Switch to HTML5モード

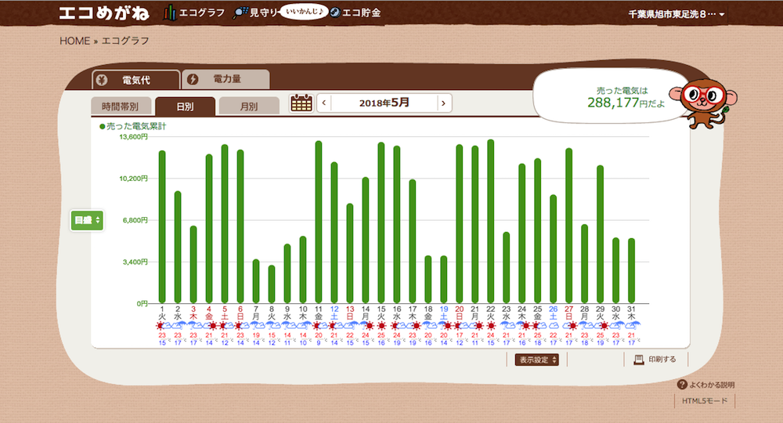click(705, 400)
